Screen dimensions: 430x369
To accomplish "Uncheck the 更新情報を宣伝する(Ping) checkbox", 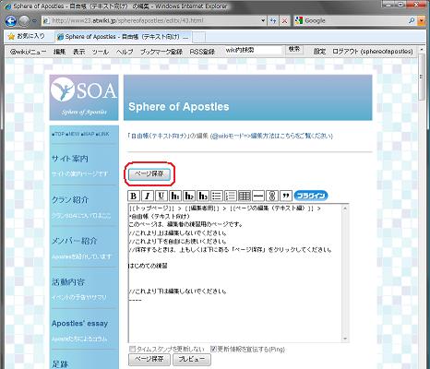I will pyautogui.click(x=213, y=349).
